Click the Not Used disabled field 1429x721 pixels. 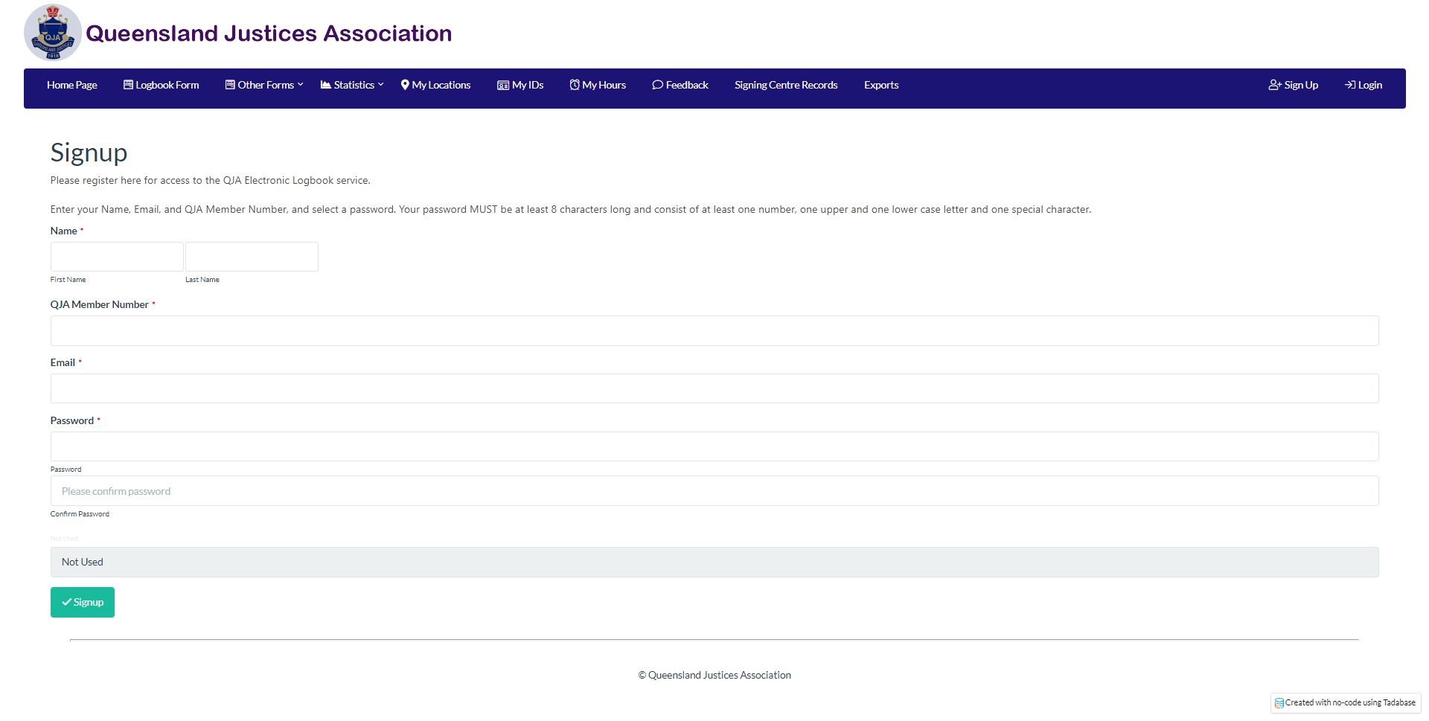714,562
